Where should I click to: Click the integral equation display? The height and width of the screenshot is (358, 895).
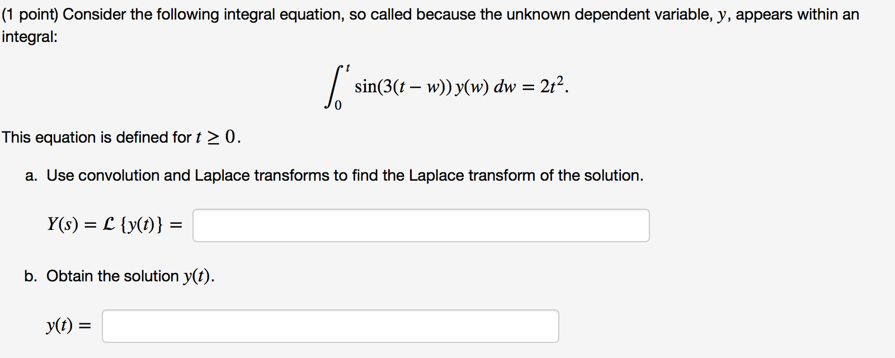click(445, 85)
